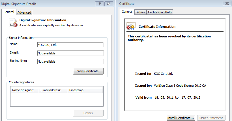Image resolution: width=232 pixels, height=121 pixels.
Task: Click the issuer VeriSign Class 3 Code Signing 2010 CA
Action: pos(180,86)
